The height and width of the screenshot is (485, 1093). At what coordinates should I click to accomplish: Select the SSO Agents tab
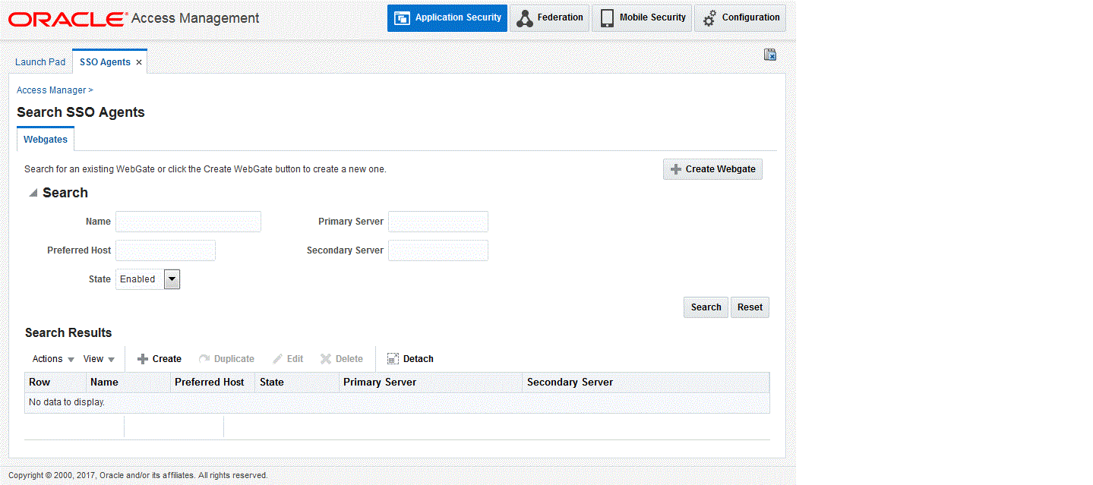[105, 62]
